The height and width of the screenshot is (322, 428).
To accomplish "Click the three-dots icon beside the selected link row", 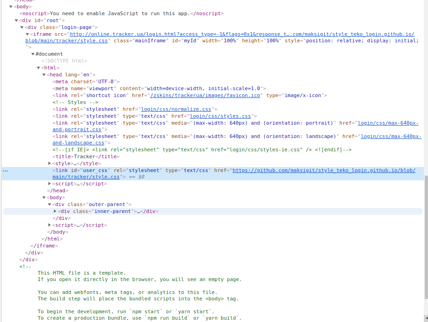I will 5,171.
